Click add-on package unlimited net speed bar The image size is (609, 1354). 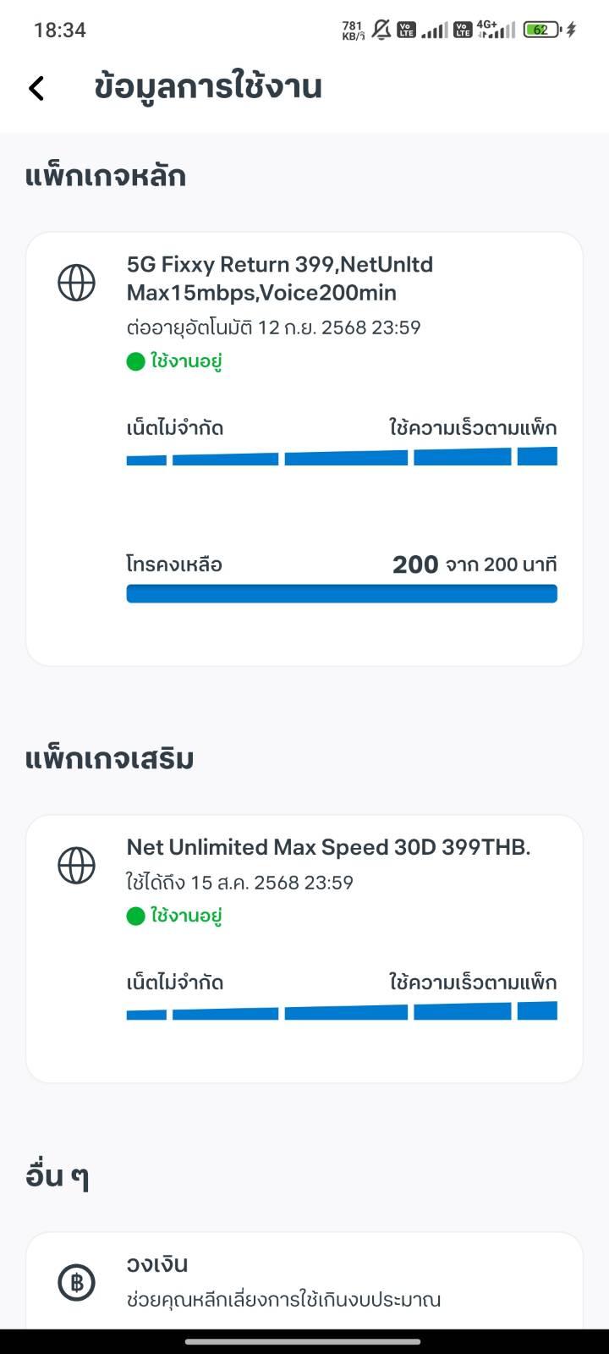click(x=342, y=1011)
